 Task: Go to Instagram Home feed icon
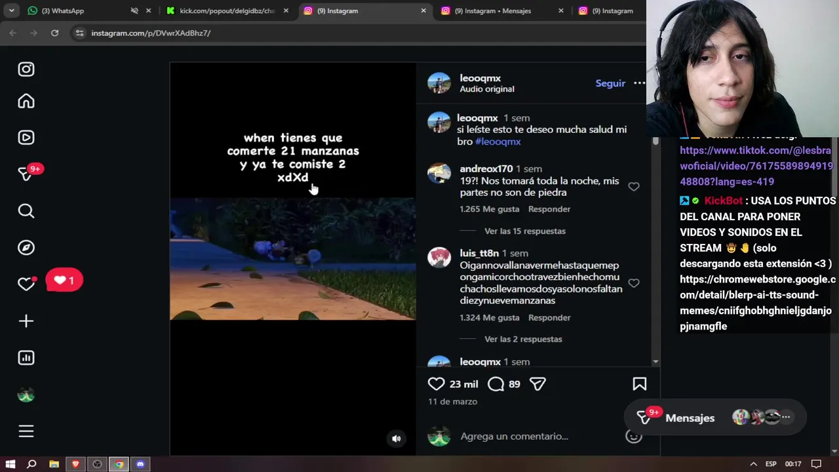tap(26, 101)
